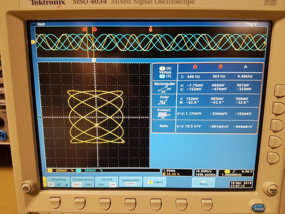
Task: Set Coupling to AC
Action: (59, 184)
